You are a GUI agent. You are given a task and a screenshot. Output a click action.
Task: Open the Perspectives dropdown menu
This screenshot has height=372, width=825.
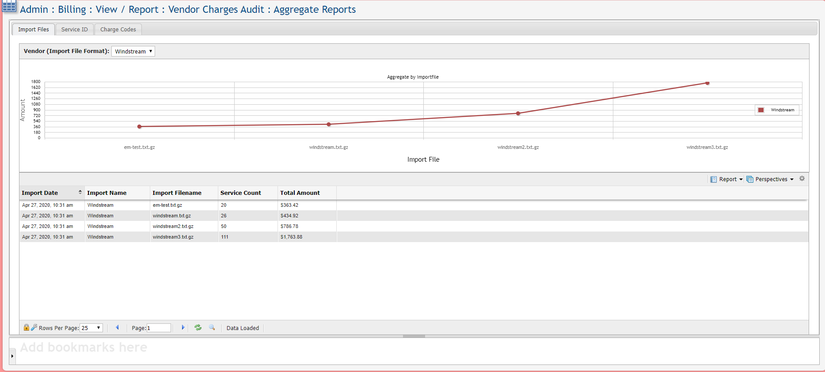(x=770, y=179)
